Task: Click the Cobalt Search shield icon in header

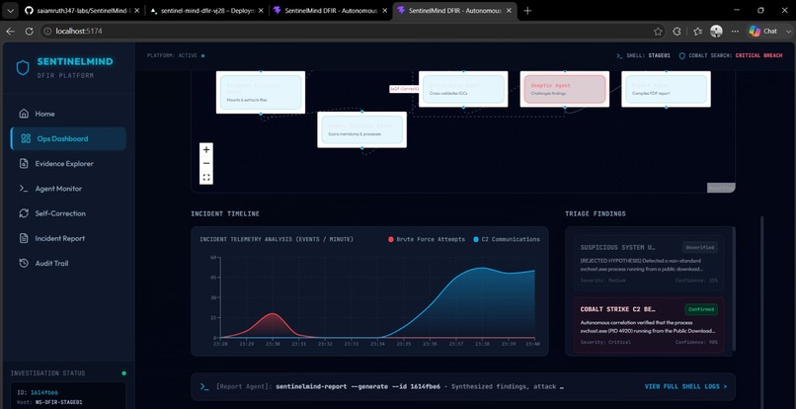Action: (x=682, y=56)
